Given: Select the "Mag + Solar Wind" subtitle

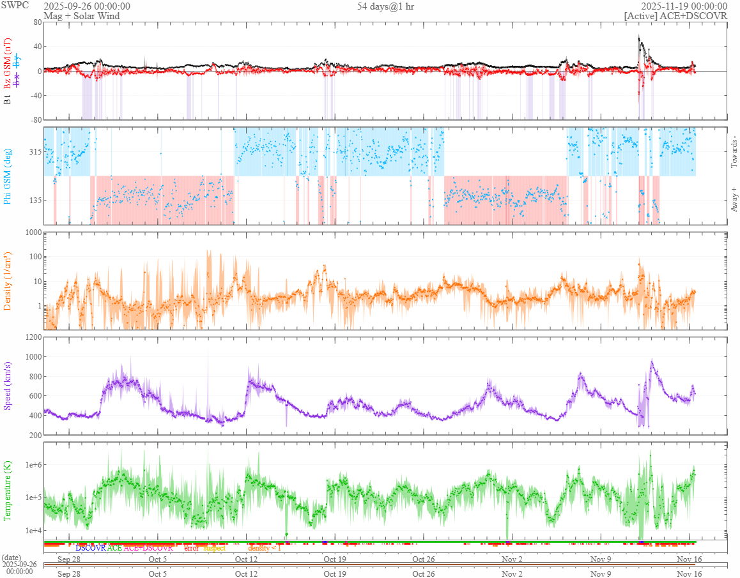Looking at the screenshot, I should pyautogui.click(x=82, y=15).
